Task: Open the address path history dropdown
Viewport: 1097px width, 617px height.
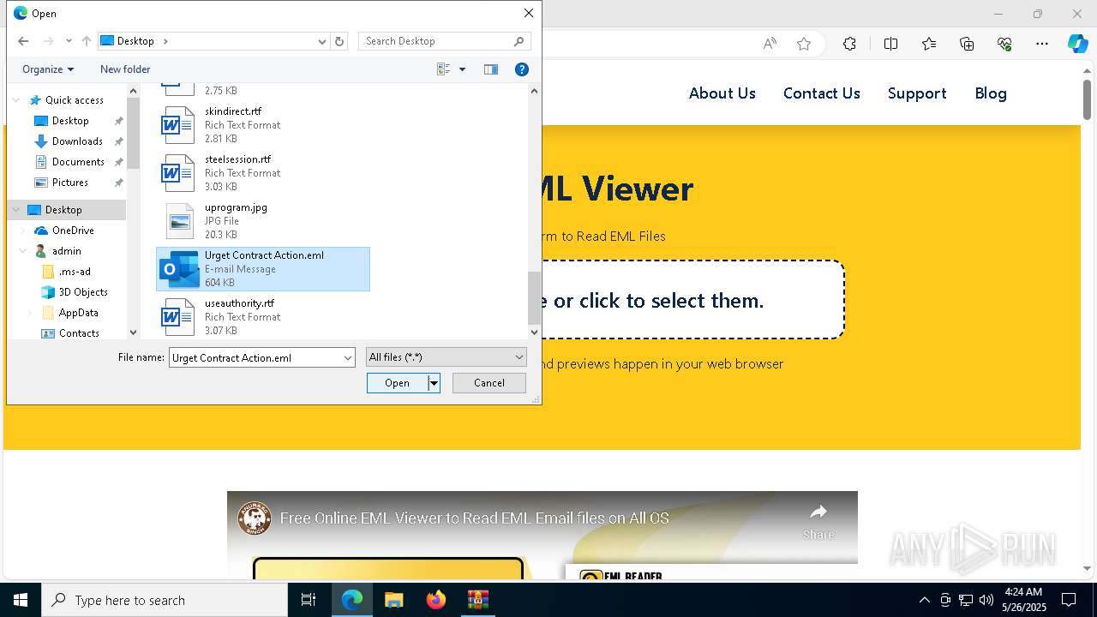Action: coord(322,41)
